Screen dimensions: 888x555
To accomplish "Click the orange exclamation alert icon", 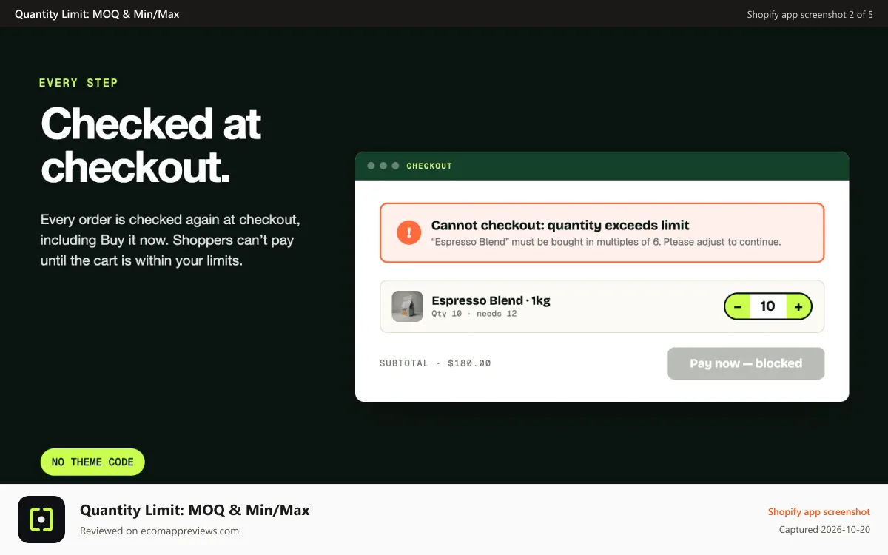I will coord(408,232).
